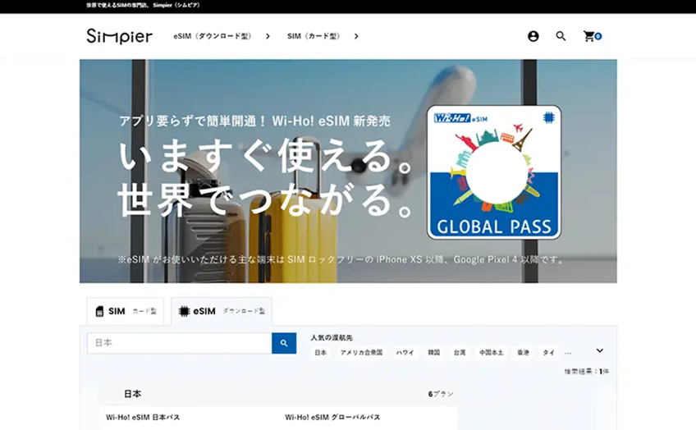Click the Wi-Ho! eSIM GLOBAL PASS image

pos(494,172)
